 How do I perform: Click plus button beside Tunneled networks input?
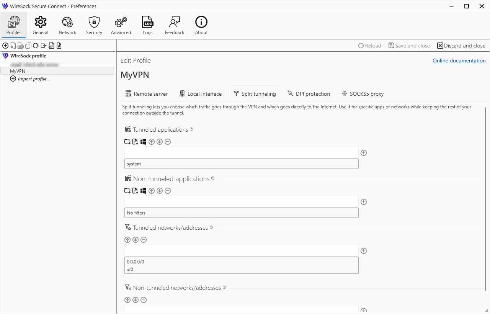(x=364, y=251)
